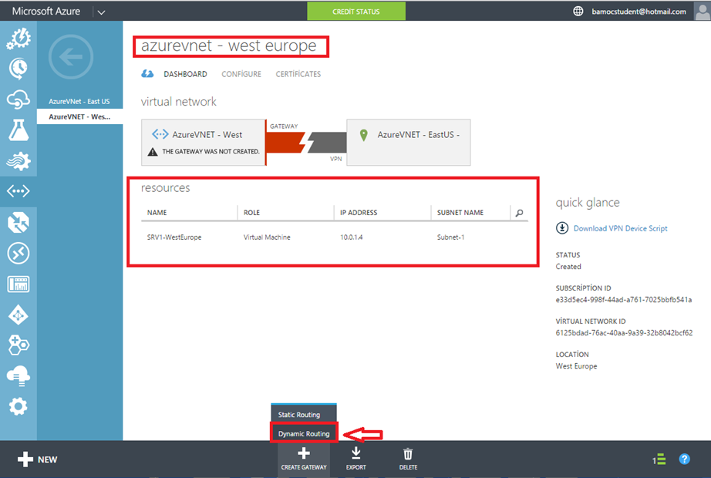This screenshot has height=478, width=711.
Task: Open the diamond-with-arrows sidebar icon
Action: click(x=19, y=315)
